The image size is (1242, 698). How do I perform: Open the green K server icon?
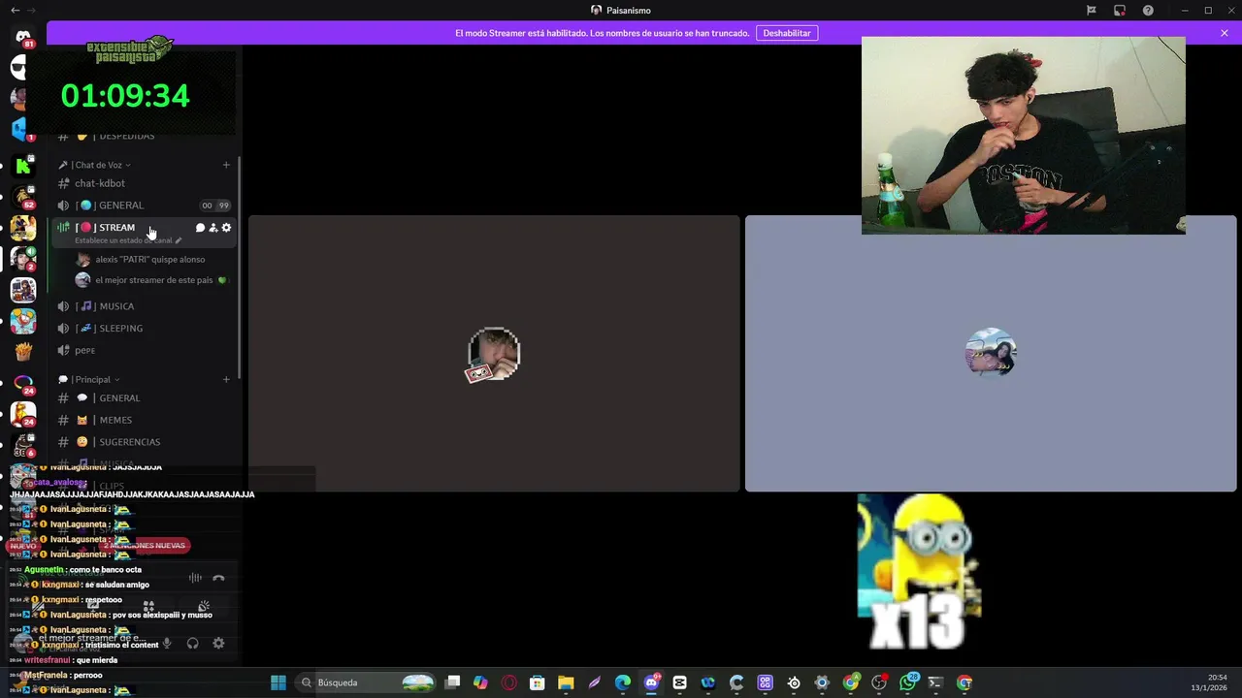[23, 167]
